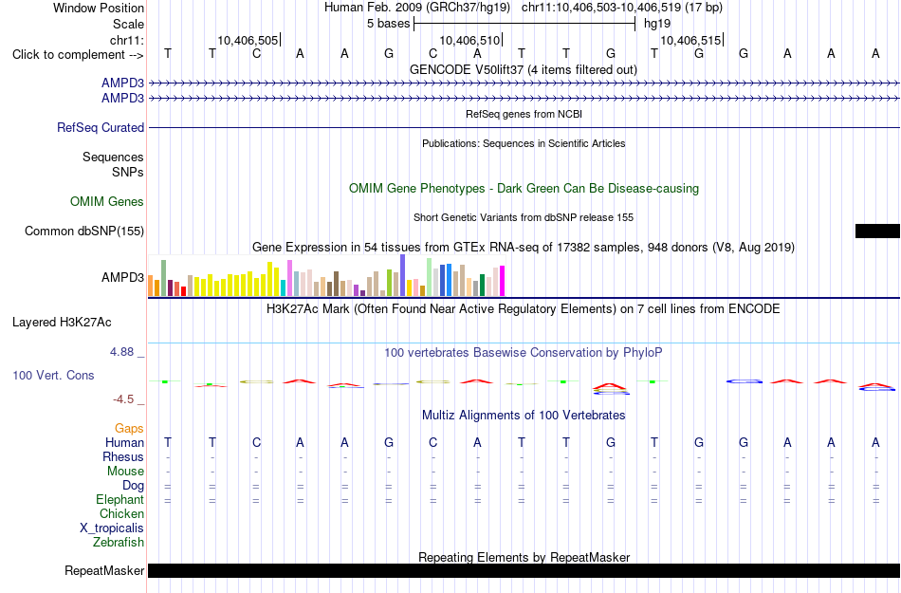Click the upper AMPD3 transcript label in GENCODE

122,83
